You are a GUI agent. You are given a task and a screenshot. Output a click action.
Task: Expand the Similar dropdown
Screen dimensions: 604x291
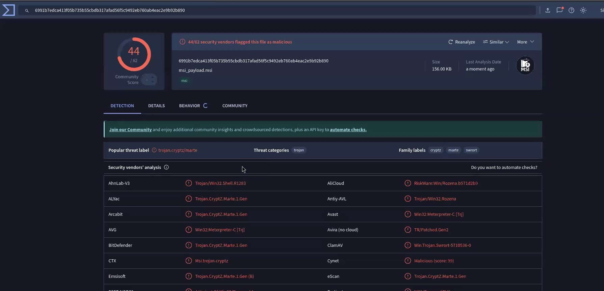tap(496, 42)
